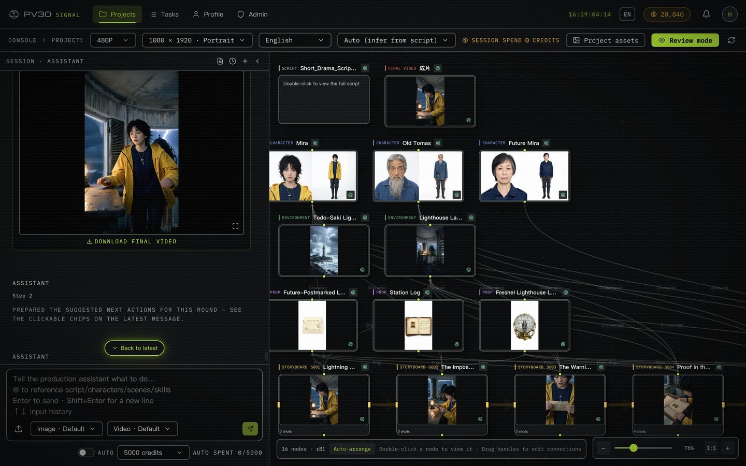The height and width of the screenshot is (466, 746).
Task: Click Download Final Video link
Action: 132,242
